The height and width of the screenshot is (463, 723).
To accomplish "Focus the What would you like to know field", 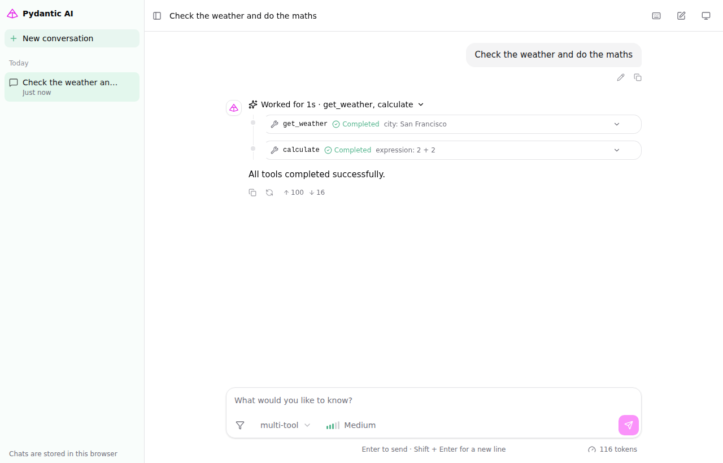I will coord(434,400).
